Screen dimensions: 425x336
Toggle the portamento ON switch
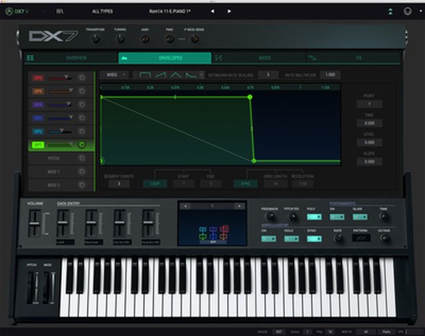pos(337,217)
